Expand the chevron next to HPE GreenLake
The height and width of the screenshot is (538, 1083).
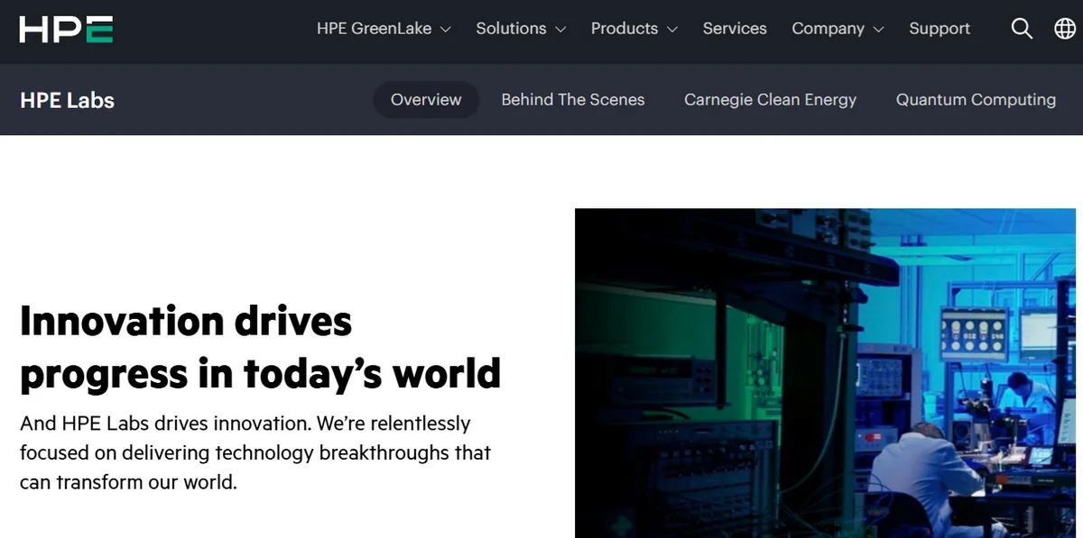tap(445, 30)
